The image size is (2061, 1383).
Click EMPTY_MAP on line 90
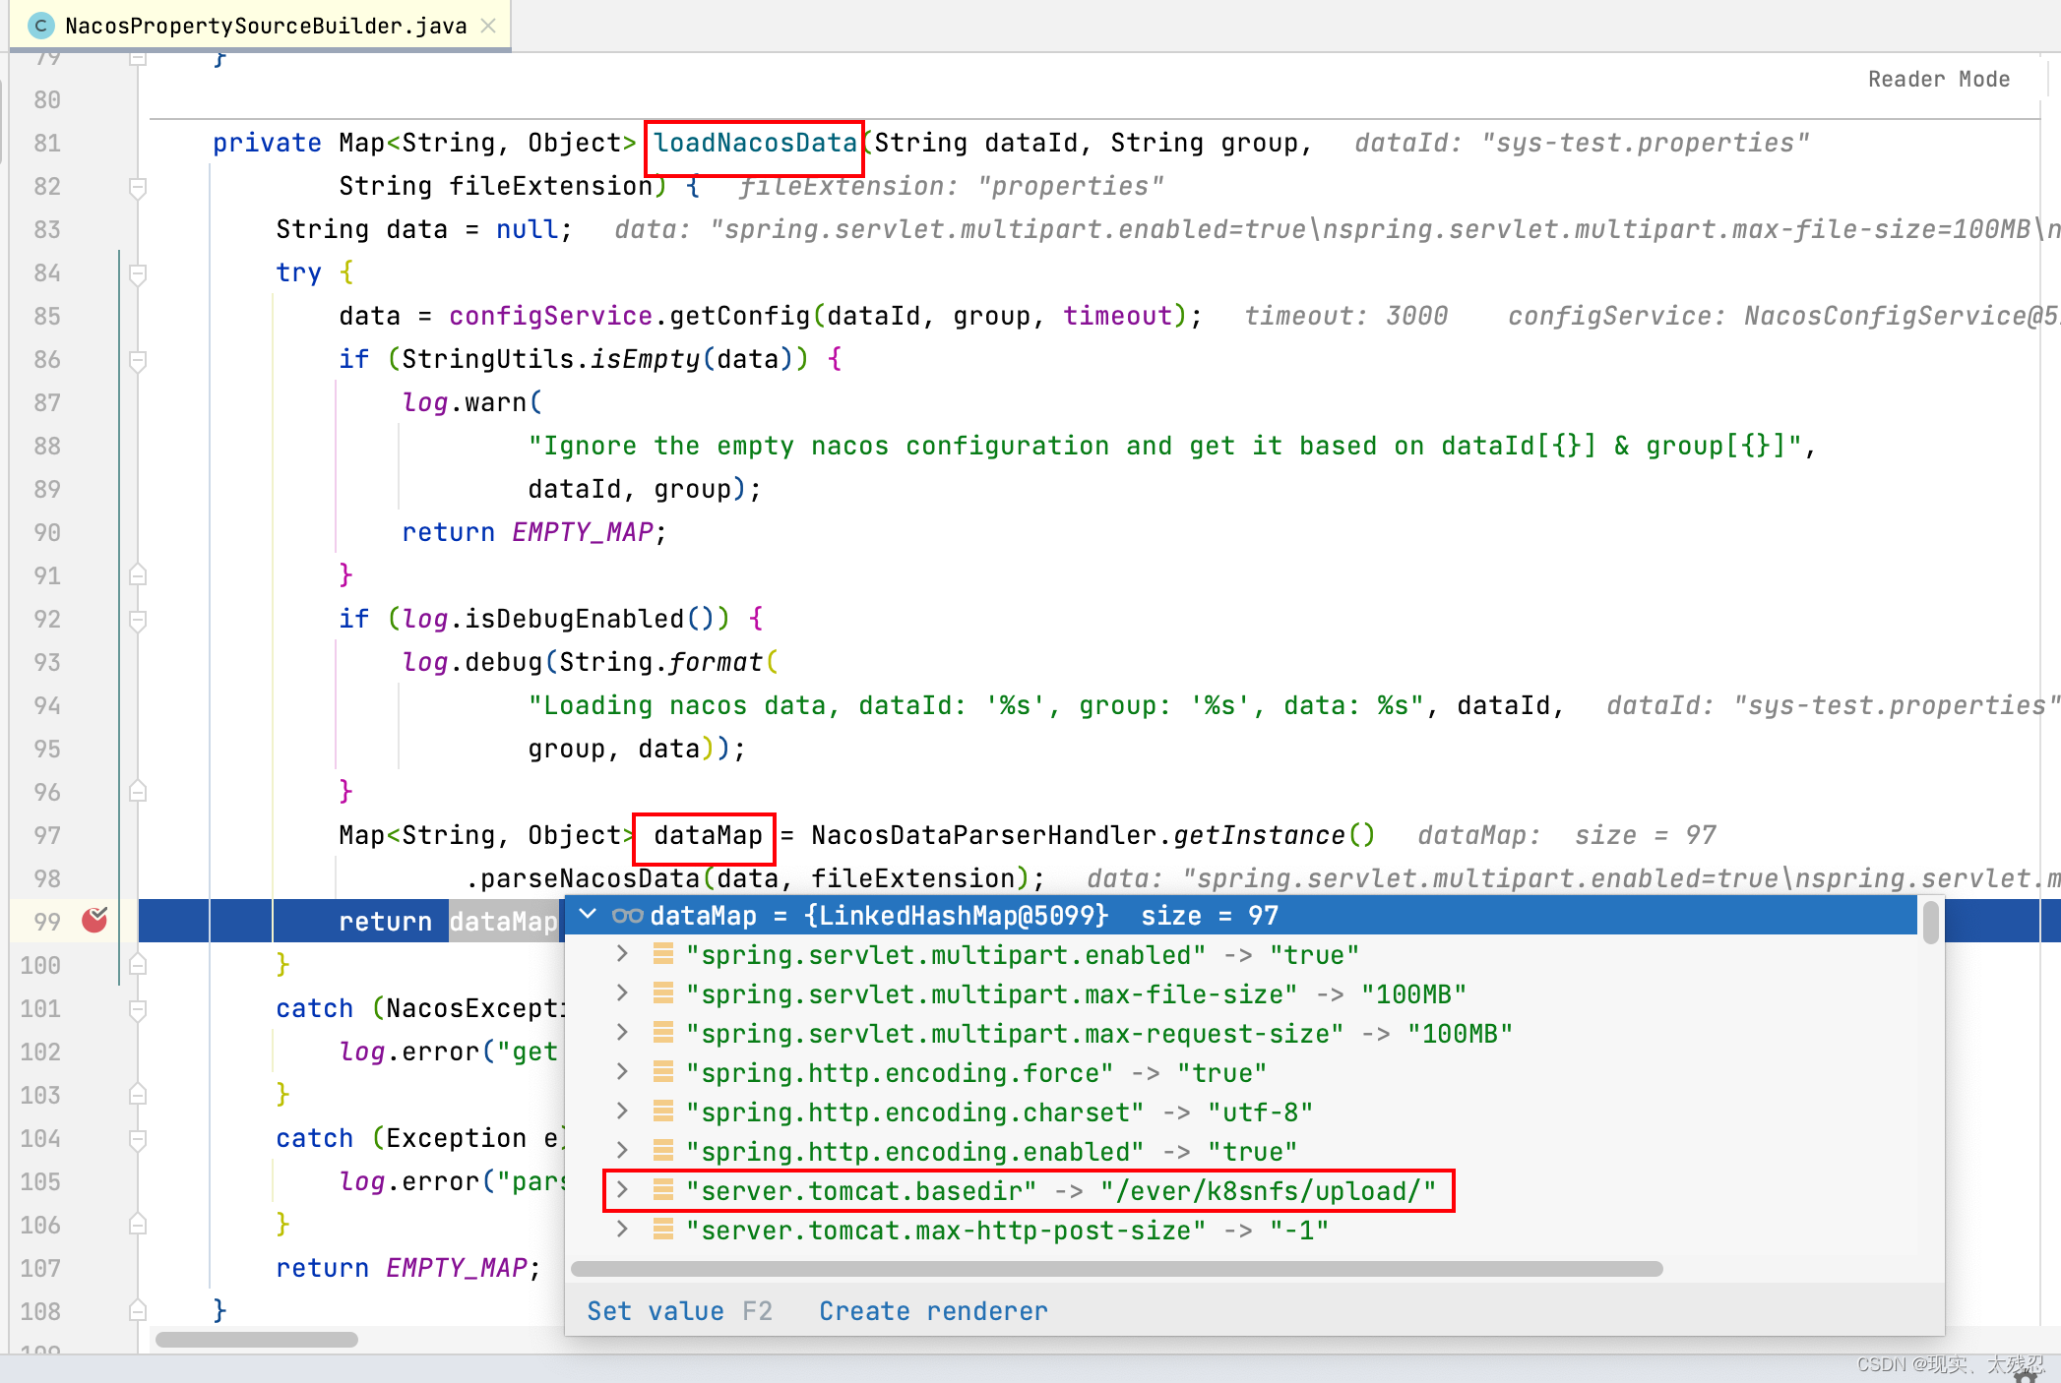click(582, 532)
